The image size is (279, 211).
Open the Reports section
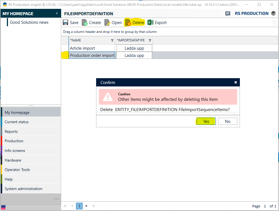click(x=11, y=131)
